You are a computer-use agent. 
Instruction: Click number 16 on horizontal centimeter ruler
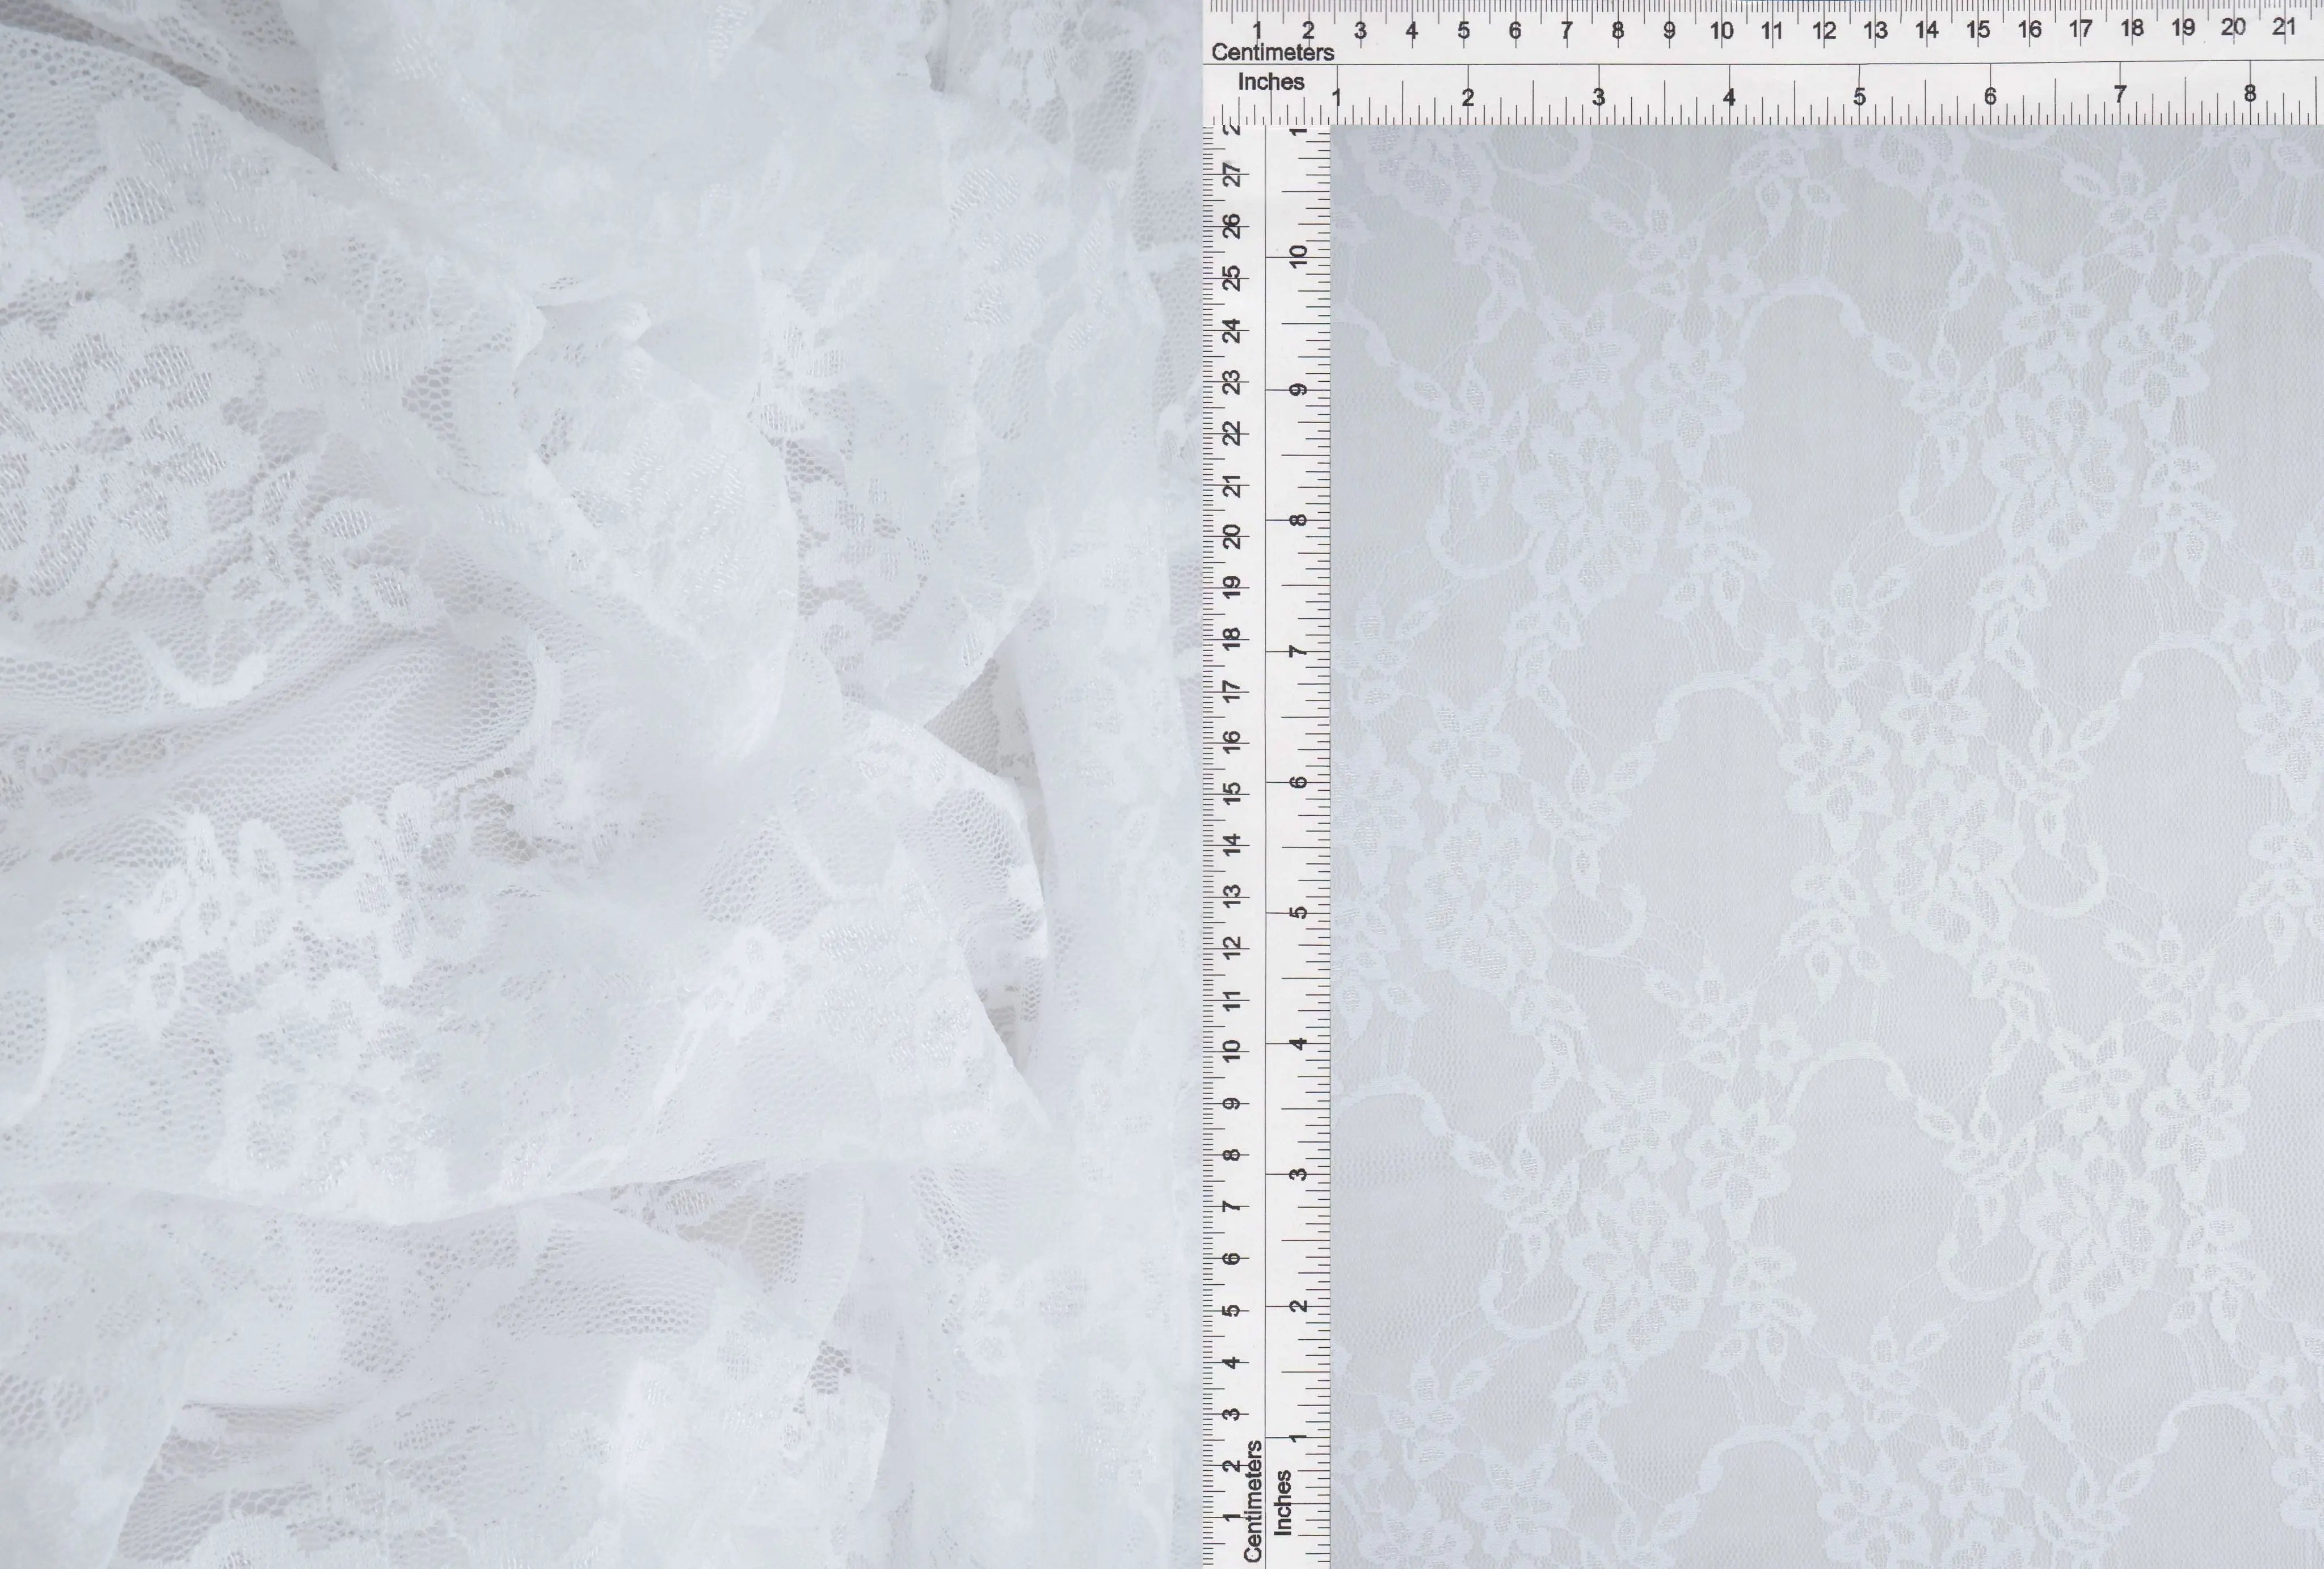(x=2029, y=29)
